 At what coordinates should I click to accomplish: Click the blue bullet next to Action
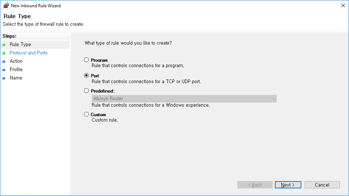point(4,61)
